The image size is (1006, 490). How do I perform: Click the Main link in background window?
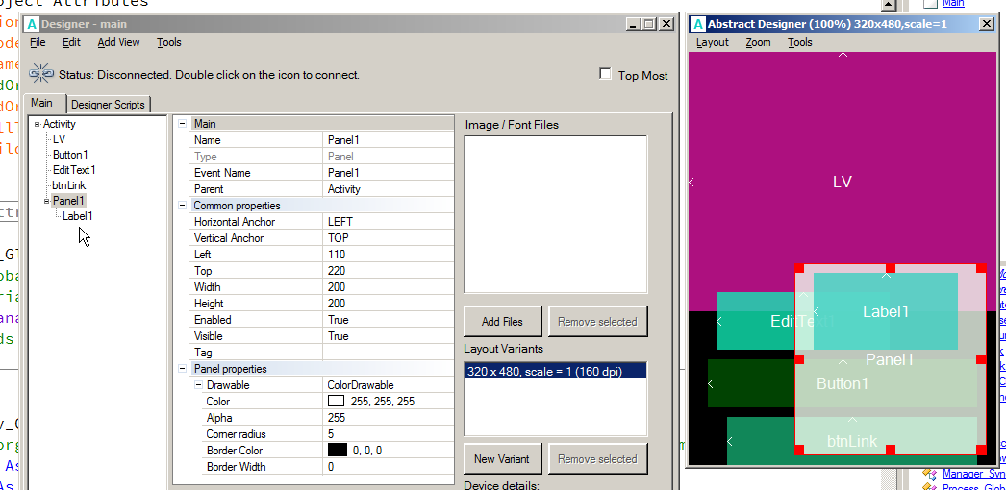click(953, 3)
